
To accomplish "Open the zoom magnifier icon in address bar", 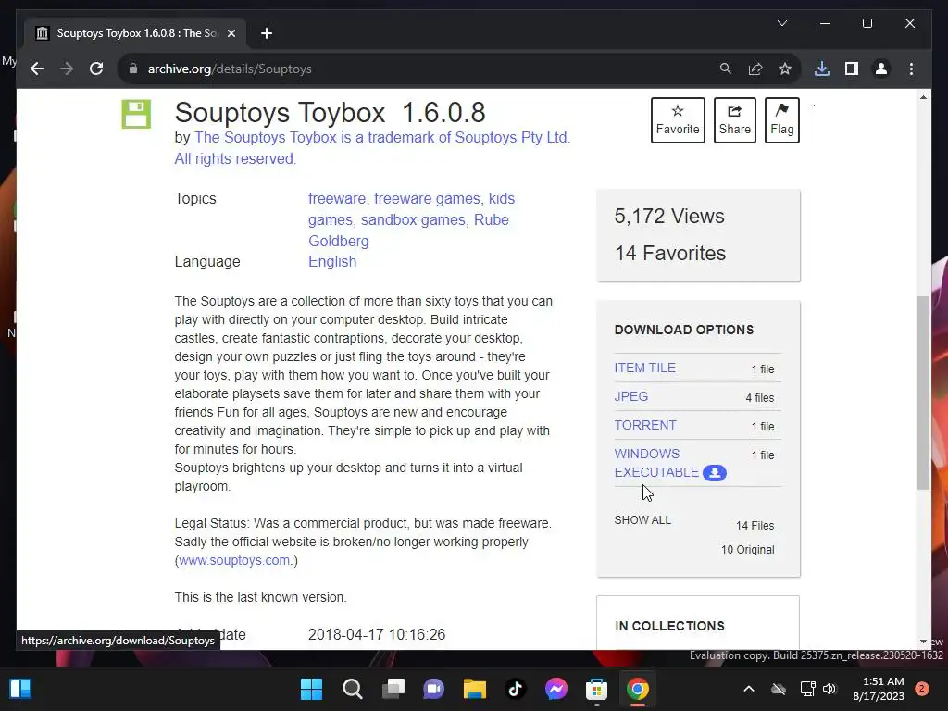I will tap(726, 69).
